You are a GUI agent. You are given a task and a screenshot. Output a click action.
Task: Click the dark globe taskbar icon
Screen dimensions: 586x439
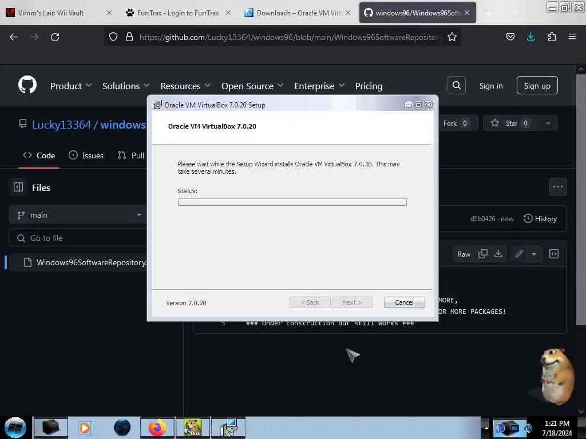[x=122, y=428]
